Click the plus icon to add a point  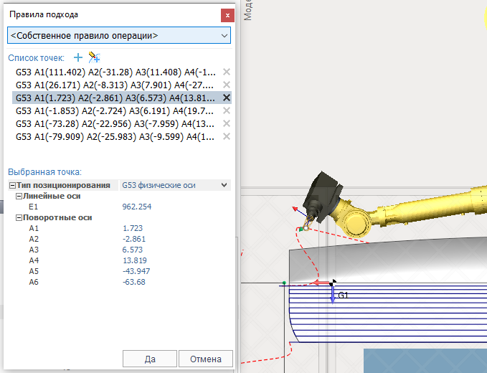(x=78, y=57)
